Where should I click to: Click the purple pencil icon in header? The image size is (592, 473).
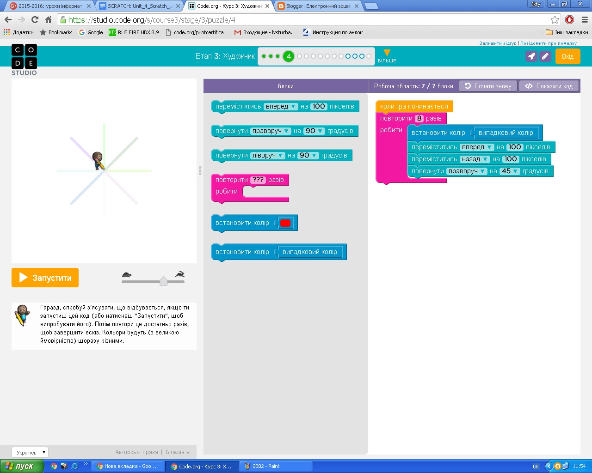pos(545,56)
